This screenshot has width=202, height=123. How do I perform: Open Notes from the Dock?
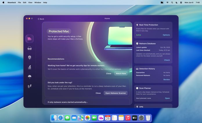point(121,118)
